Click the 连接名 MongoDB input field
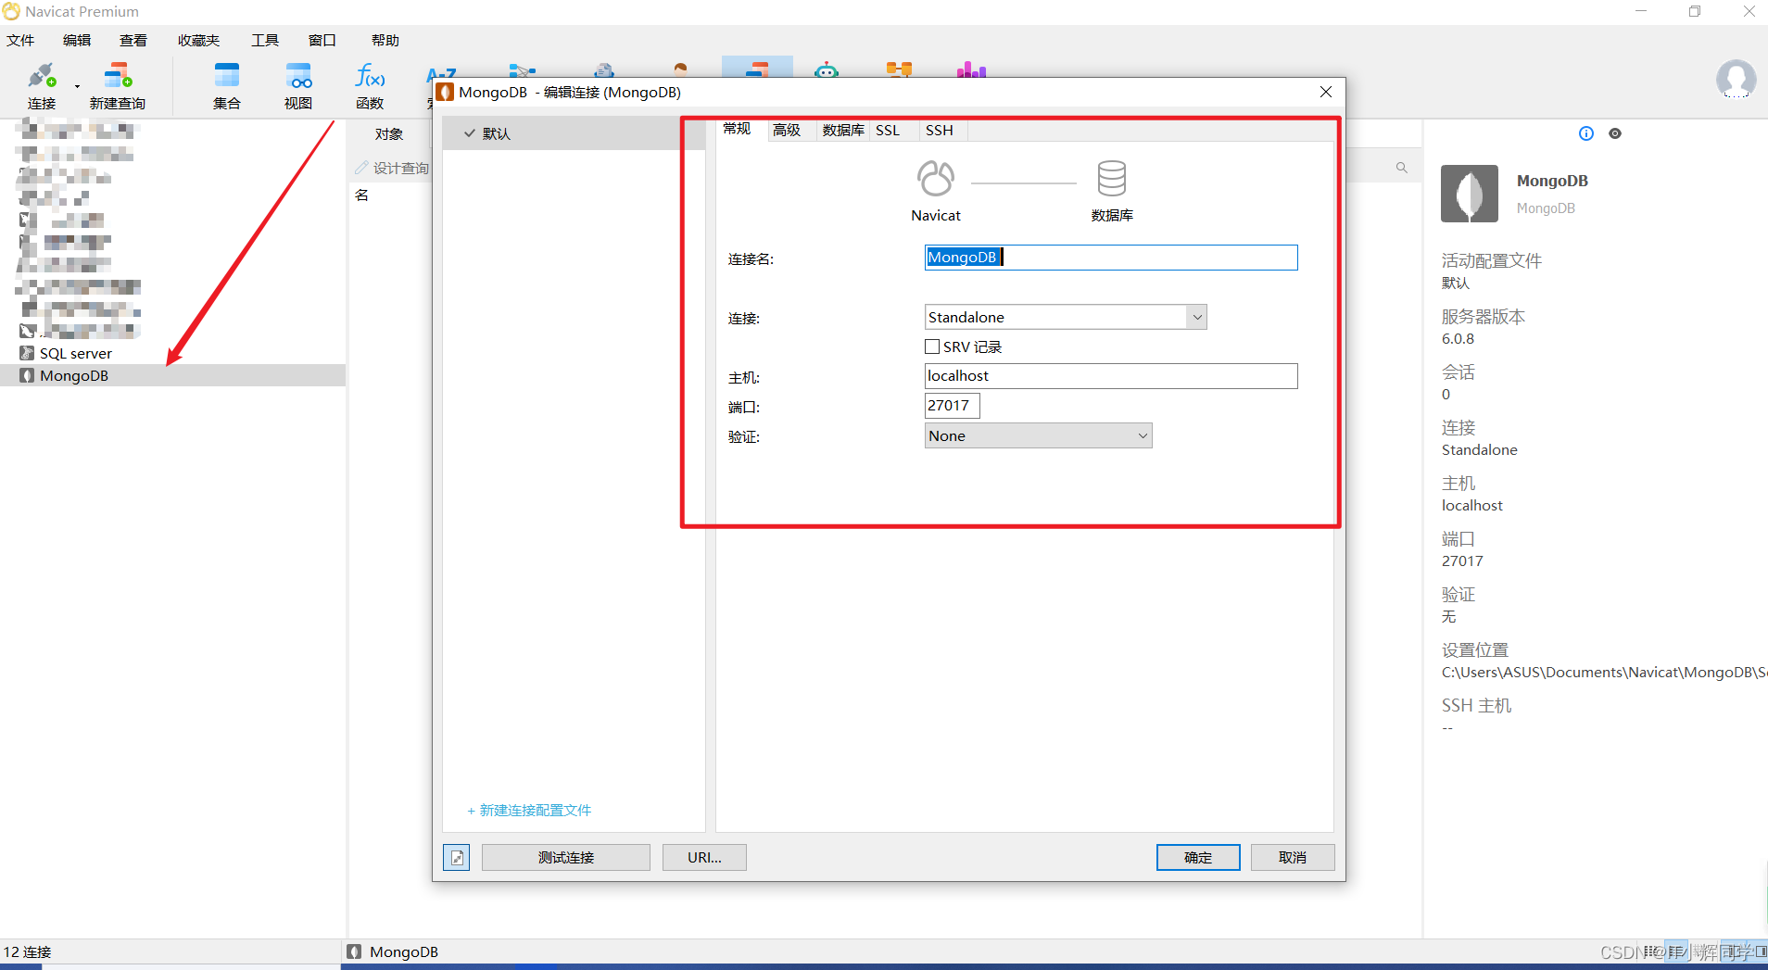The width and height of the screenshot is (1768, 970). click(1111, 258)
